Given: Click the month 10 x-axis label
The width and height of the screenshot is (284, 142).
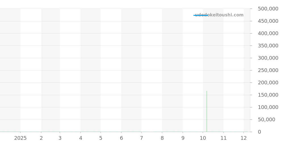Looking at the screenshot, I should [x=203, y=138].
